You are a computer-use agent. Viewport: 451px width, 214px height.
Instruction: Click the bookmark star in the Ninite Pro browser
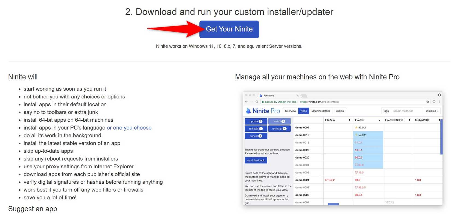428,102
